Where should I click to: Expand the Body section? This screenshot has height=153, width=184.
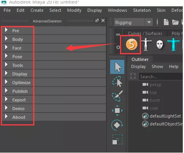[54, 39]
